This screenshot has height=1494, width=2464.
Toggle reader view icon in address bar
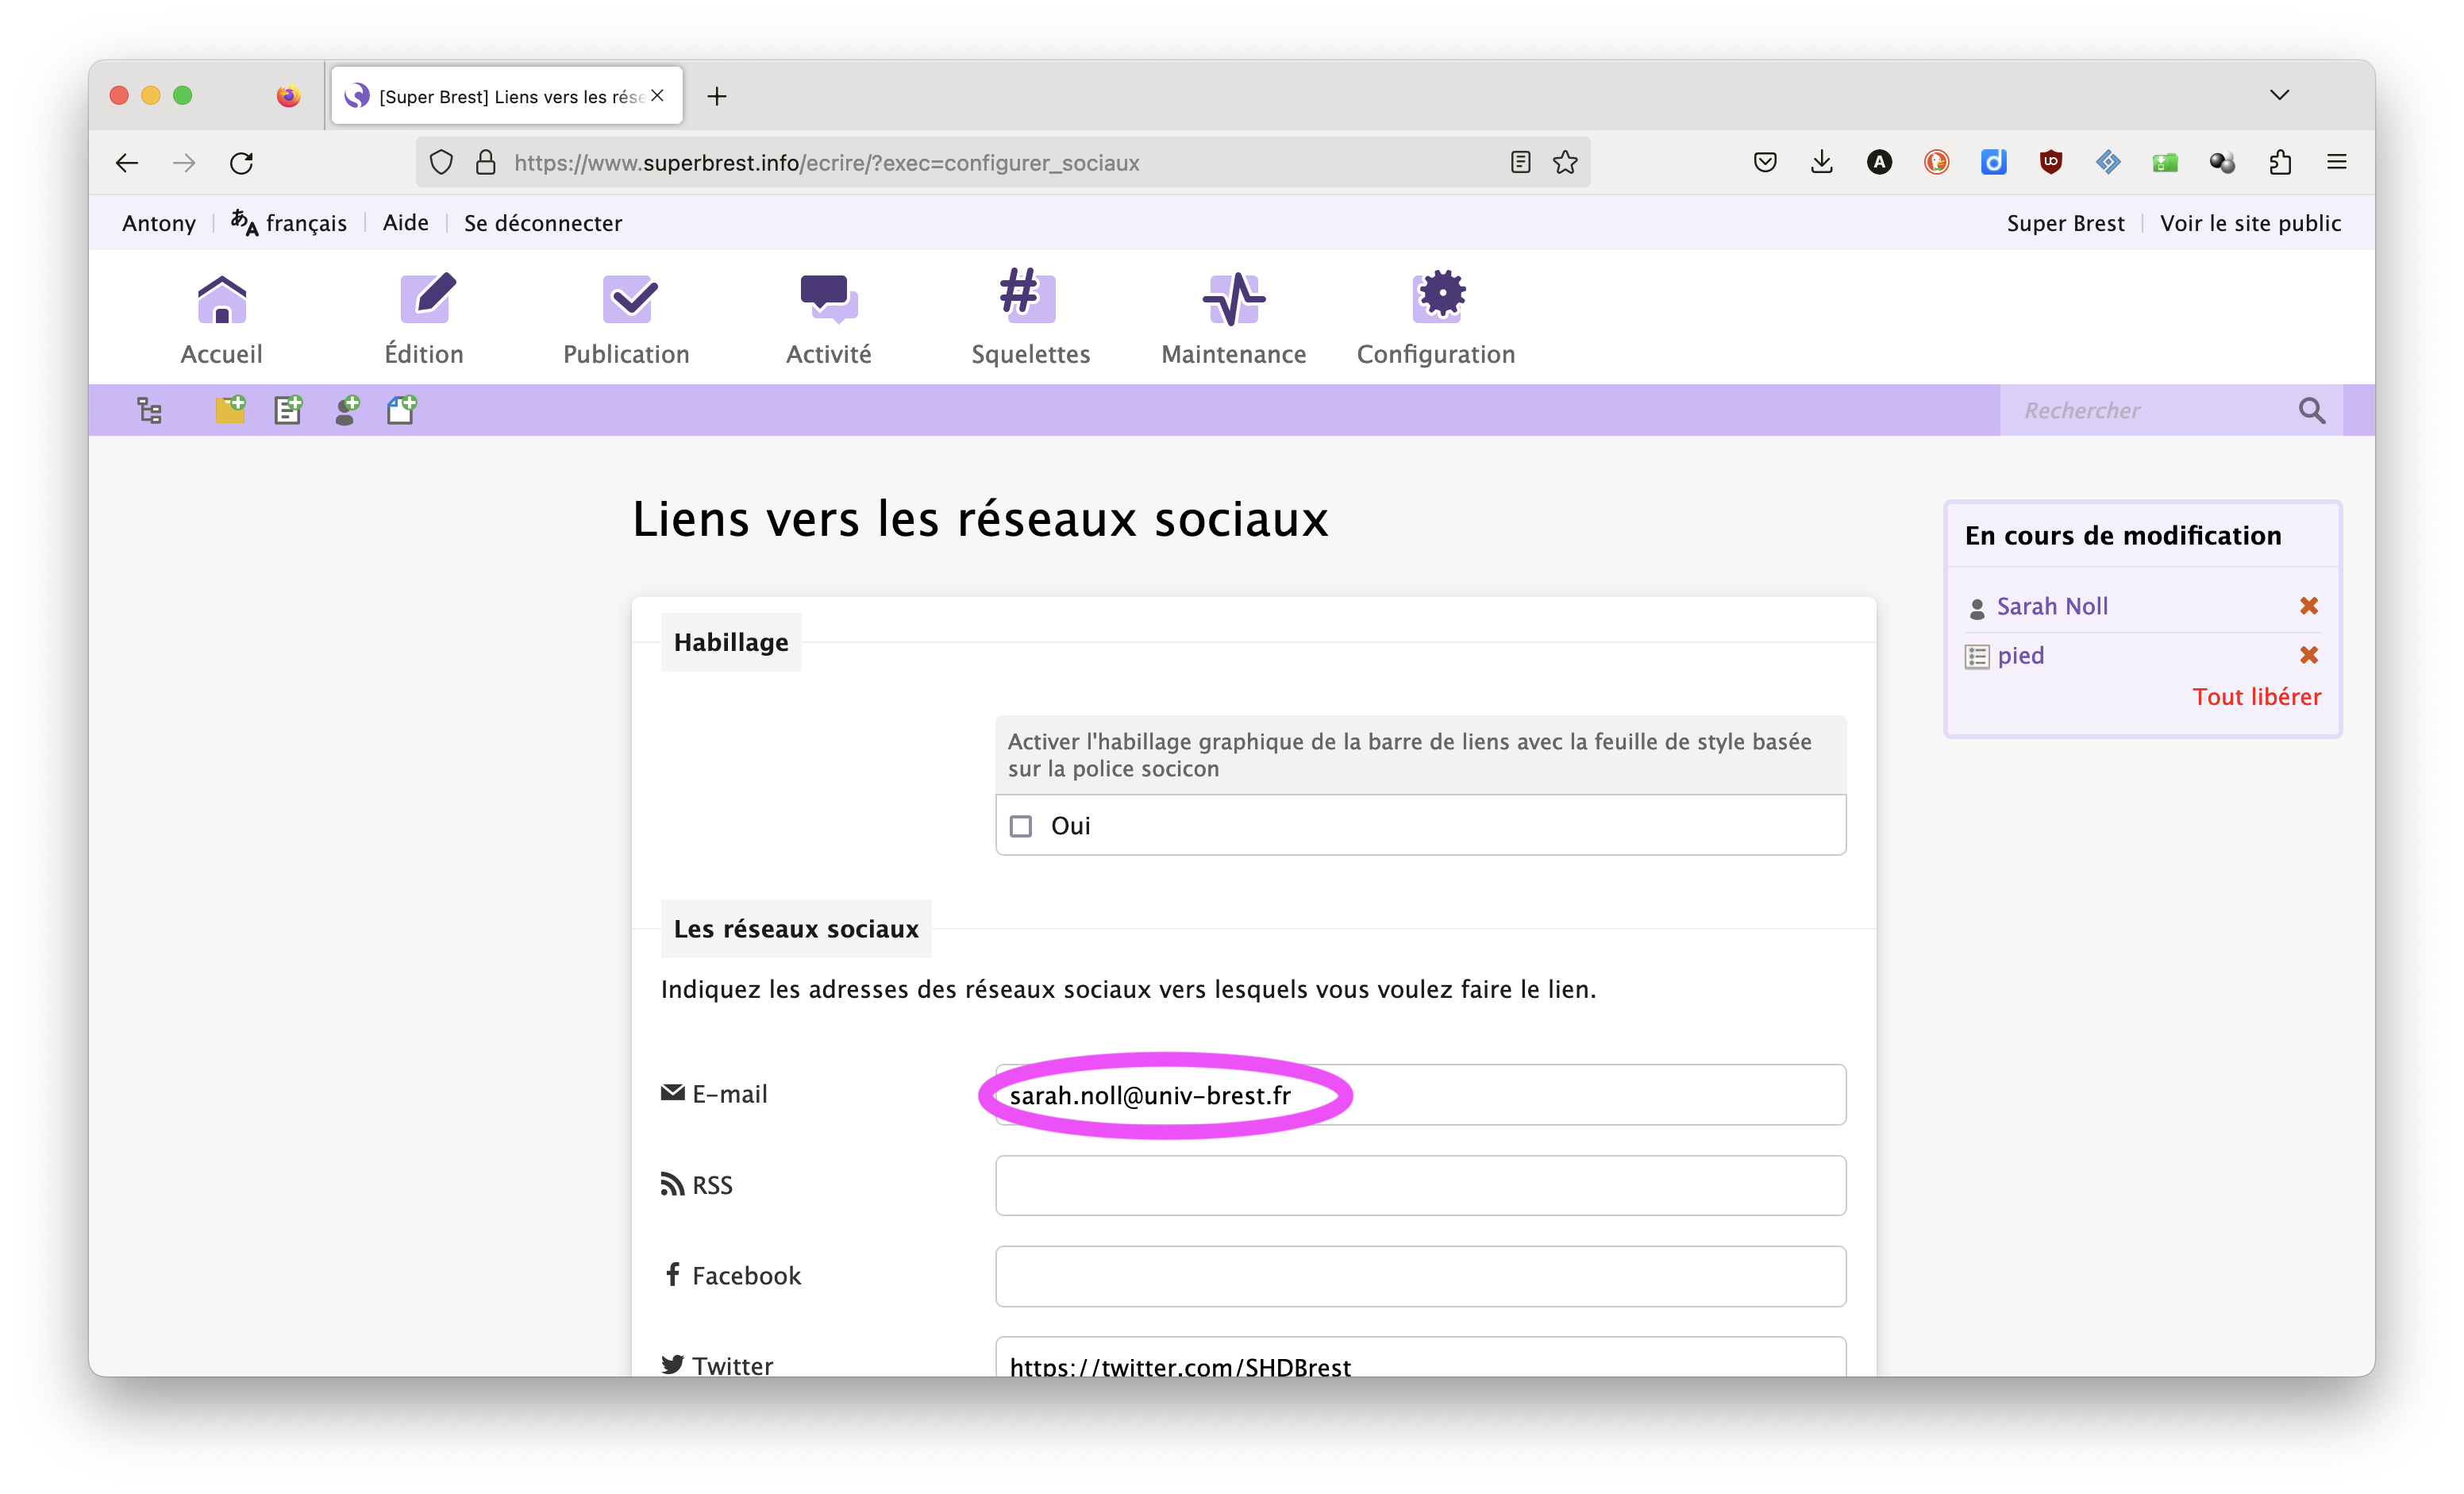click(1520, 162)
